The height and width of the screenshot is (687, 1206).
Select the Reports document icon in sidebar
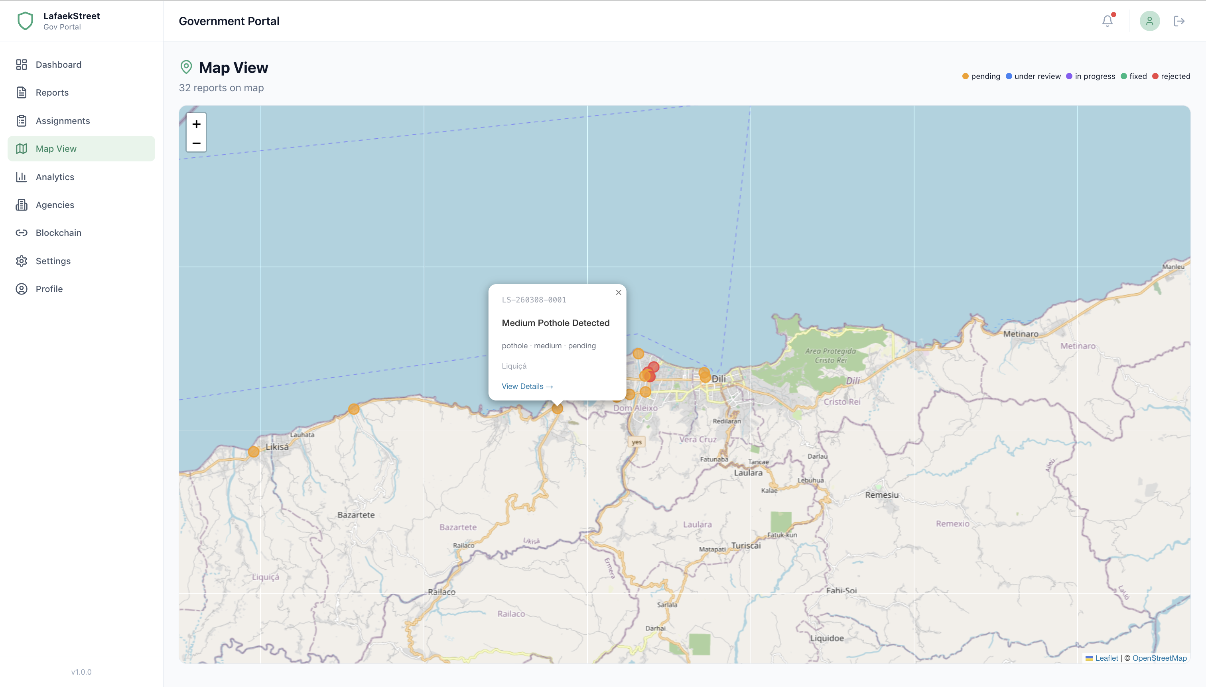click(22, 92)
